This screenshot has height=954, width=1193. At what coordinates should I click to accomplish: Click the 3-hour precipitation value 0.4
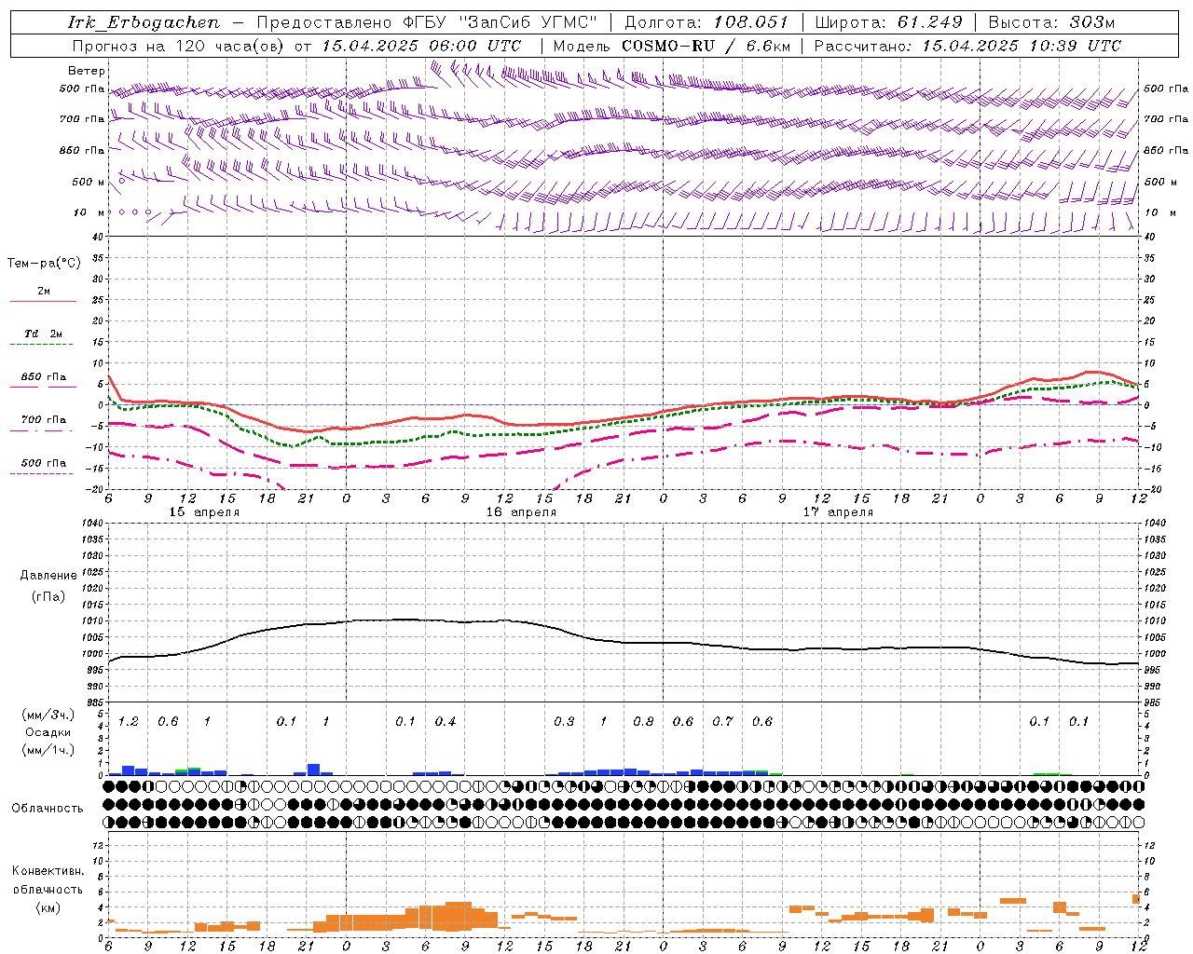point(446,721)
